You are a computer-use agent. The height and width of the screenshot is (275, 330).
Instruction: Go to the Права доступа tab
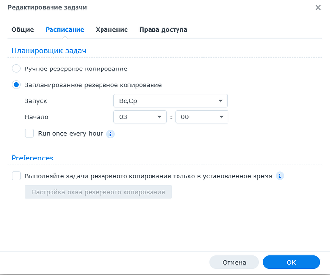(x=163, y=30)
